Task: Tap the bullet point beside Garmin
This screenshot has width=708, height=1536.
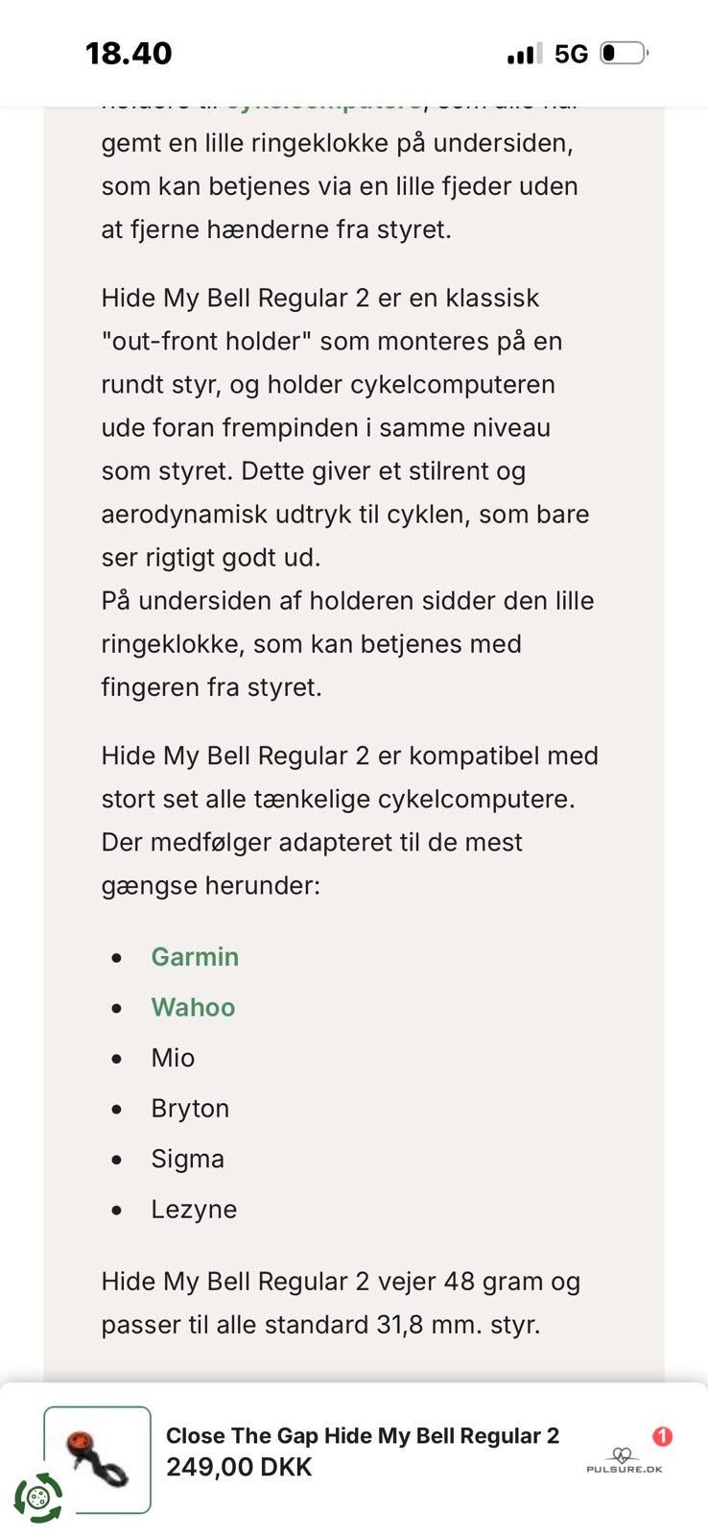Action: (x=116, y=958)
